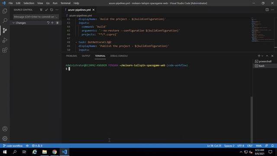This screenshot has width=277, height=156.
Task: Open File Explorer from taskbar
Action: [45, 152]
